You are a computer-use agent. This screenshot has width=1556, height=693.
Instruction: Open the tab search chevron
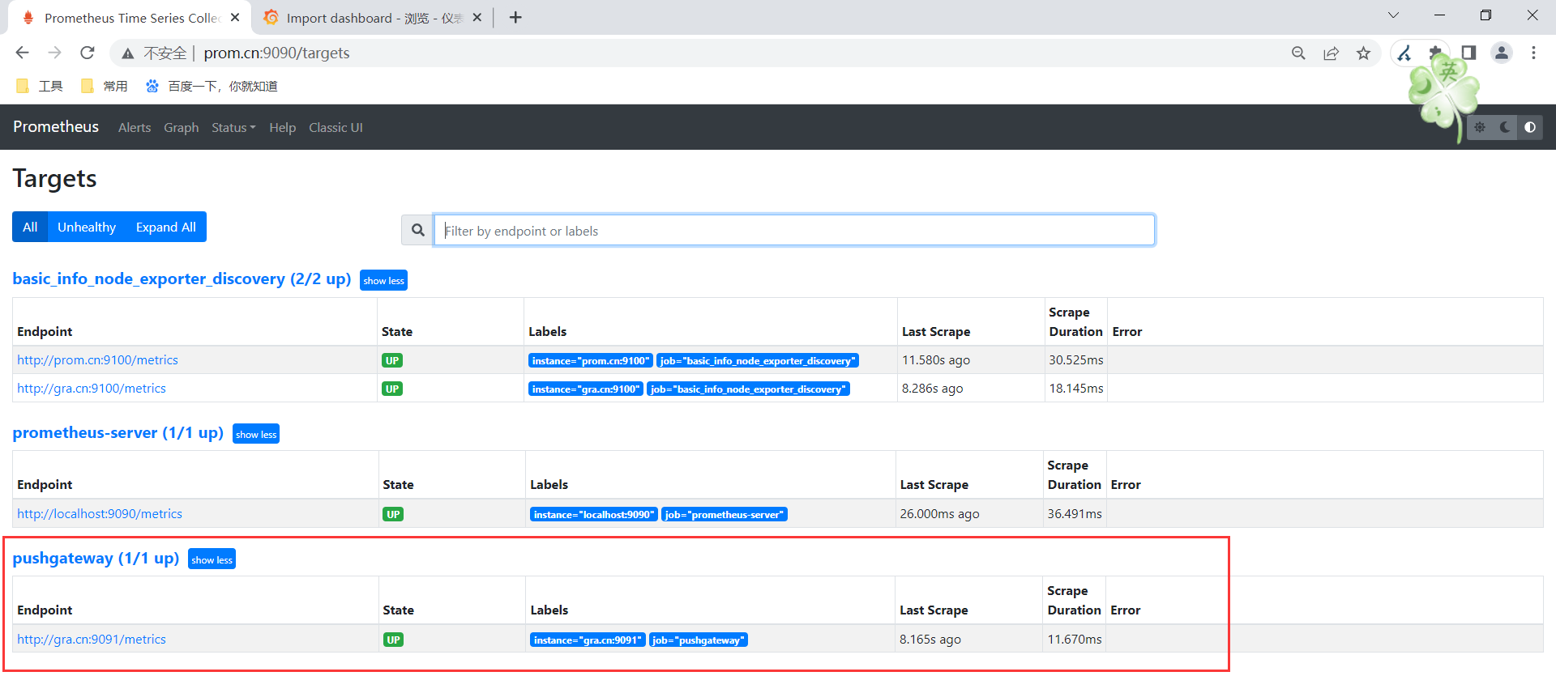point(1393,15)
